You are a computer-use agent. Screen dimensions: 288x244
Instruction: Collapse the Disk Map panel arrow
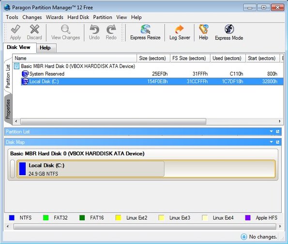[x=271, y=142]
